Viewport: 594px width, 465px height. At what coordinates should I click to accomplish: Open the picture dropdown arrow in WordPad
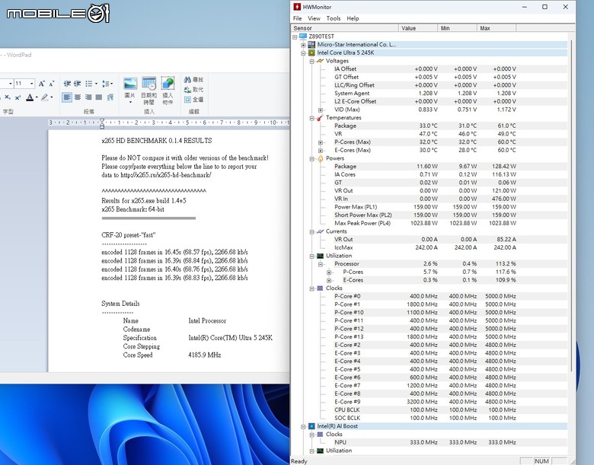pos(130,102)
